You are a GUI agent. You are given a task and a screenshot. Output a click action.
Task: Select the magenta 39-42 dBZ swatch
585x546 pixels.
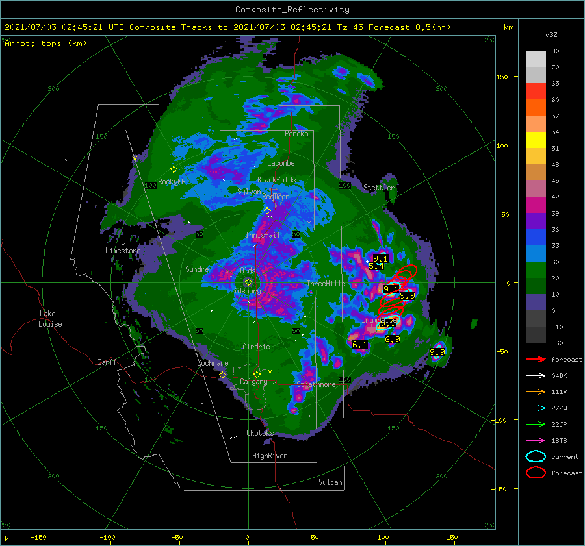click(x=536, y=205)
